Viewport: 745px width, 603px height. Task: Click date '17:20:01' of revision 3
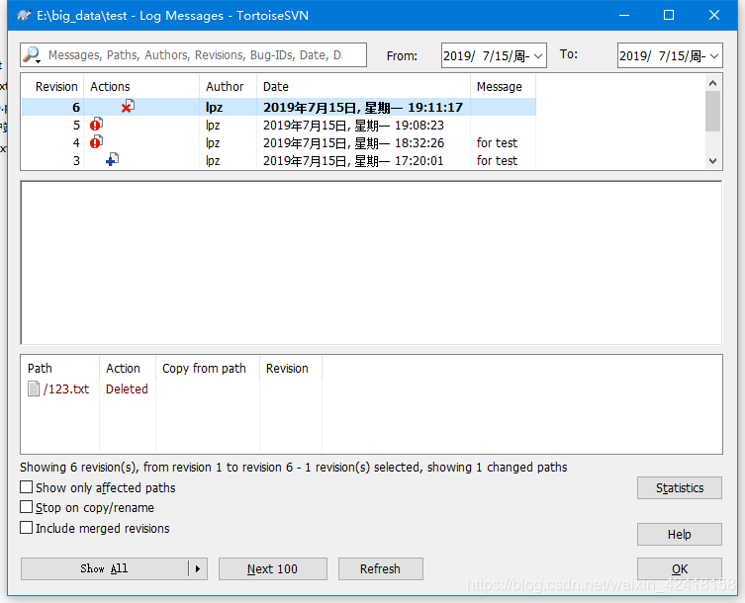coord(419,161)
